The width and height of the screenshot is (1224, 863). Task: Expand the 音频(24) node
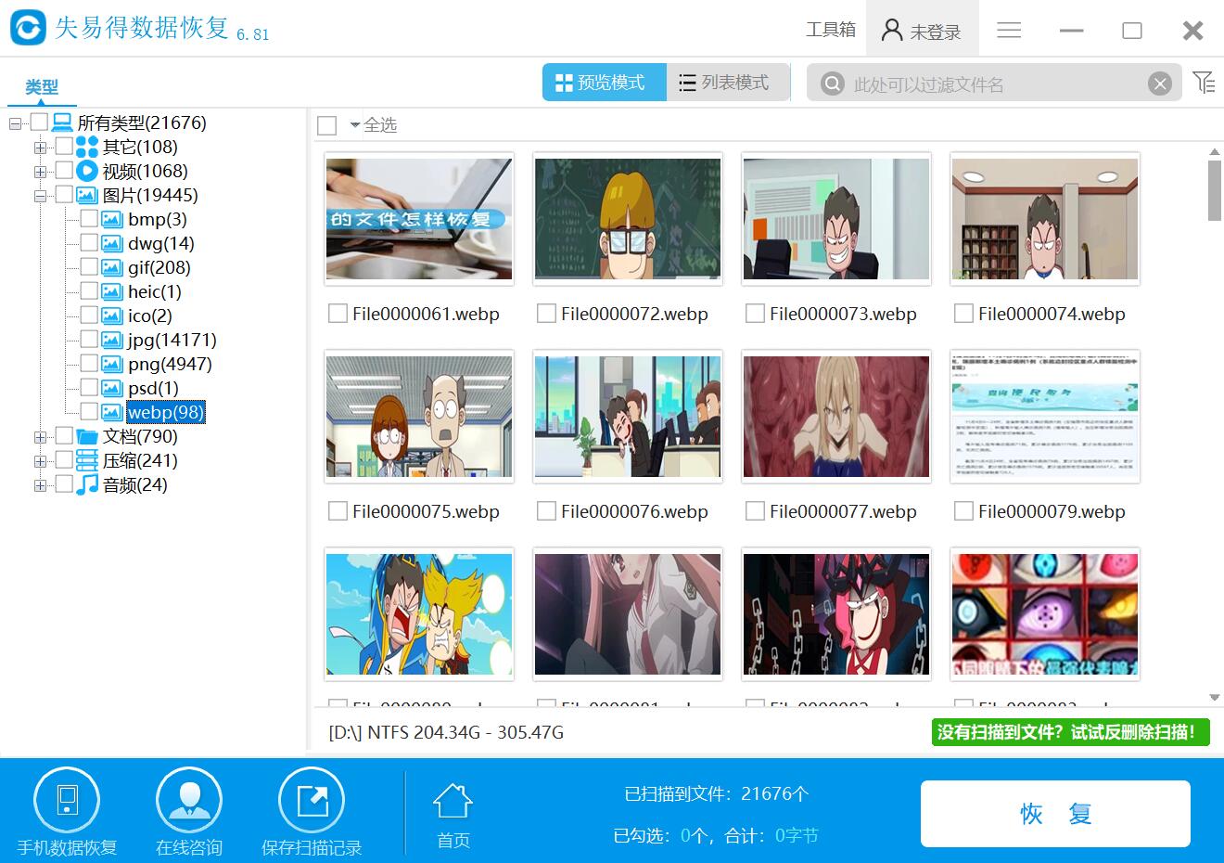[x=40, y=485]
